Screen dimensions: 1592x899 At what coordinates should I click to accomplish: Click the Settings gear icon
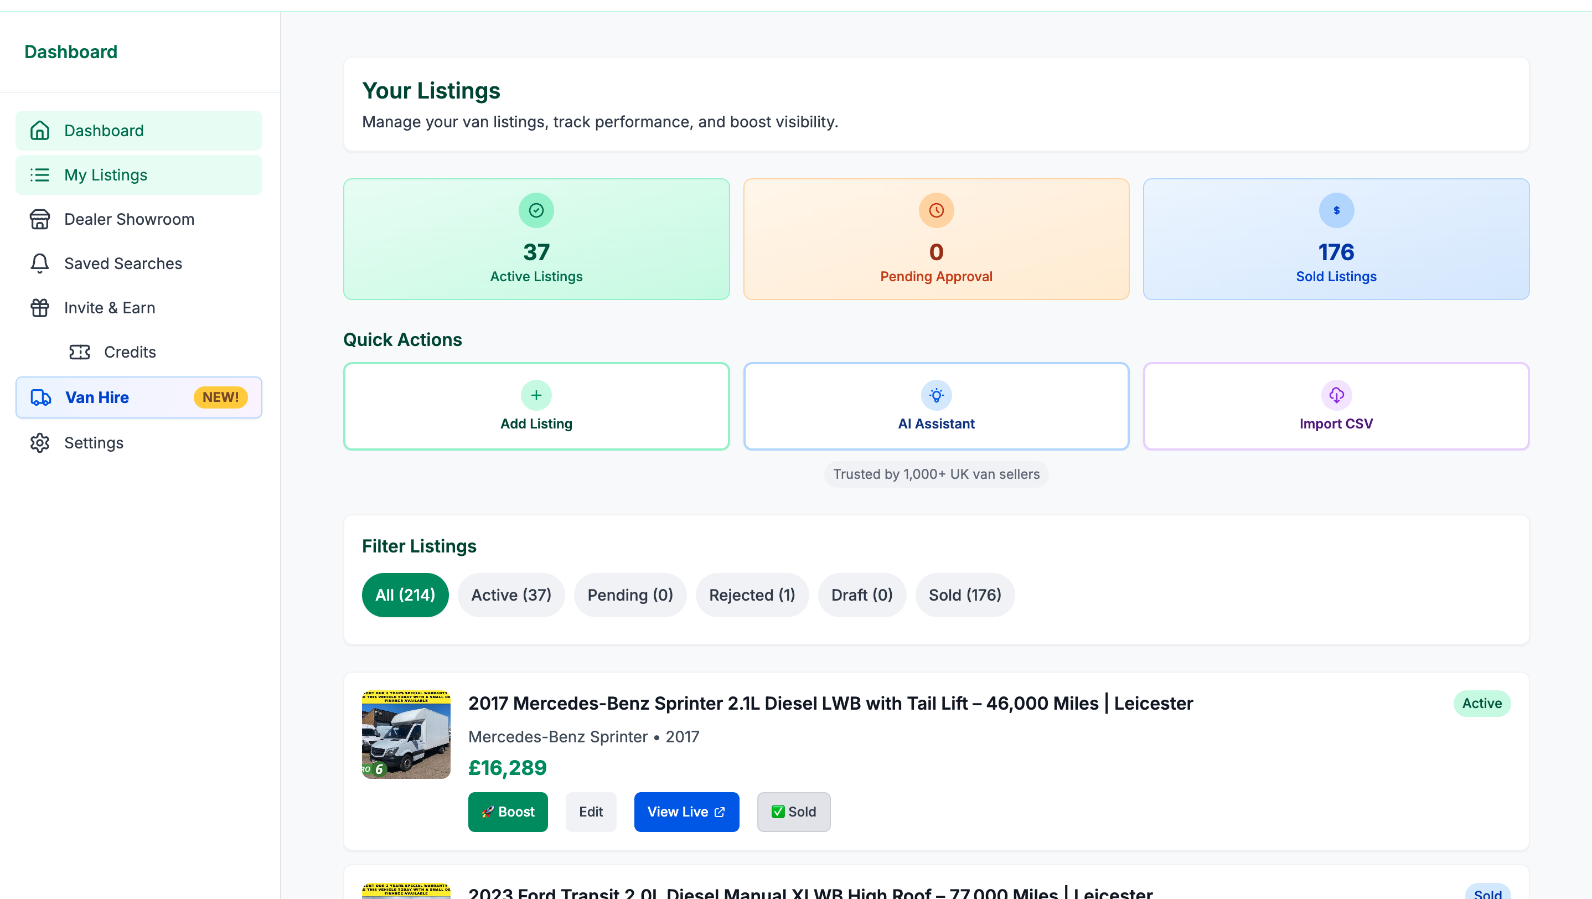(39, 443)
